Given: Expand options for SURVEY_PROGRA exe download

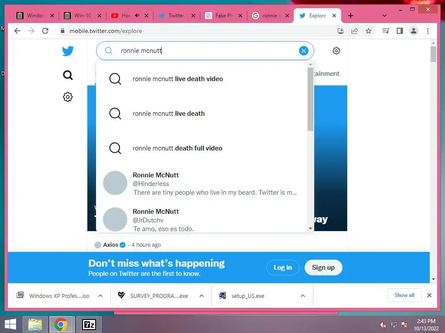Looking at the screenshot, I should click(x=202, y=296).
